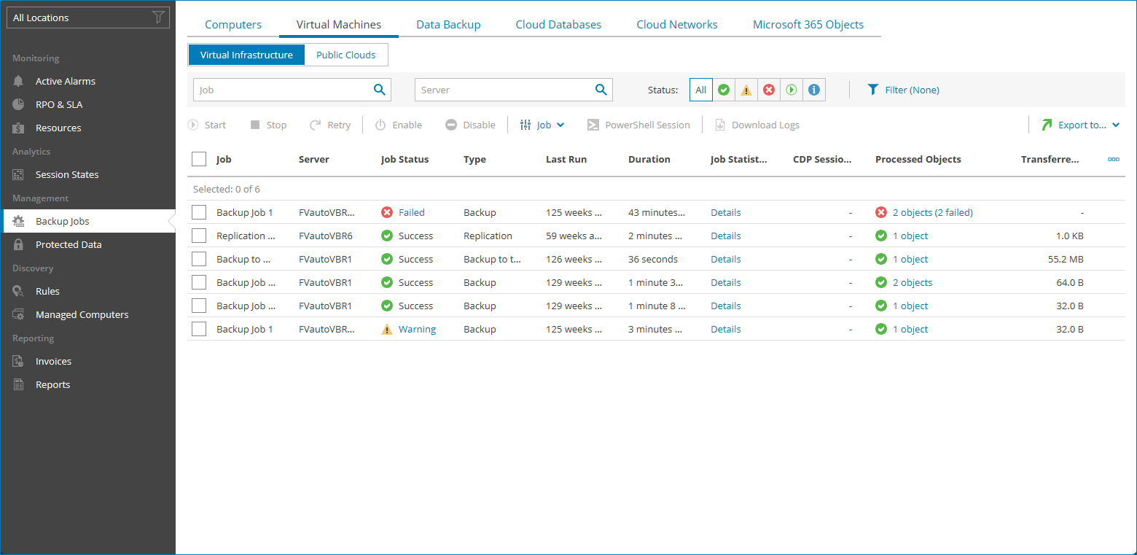Open 2 objects (2 failed) link
Screen dimensions: 1137x555
tap(933, 212)
